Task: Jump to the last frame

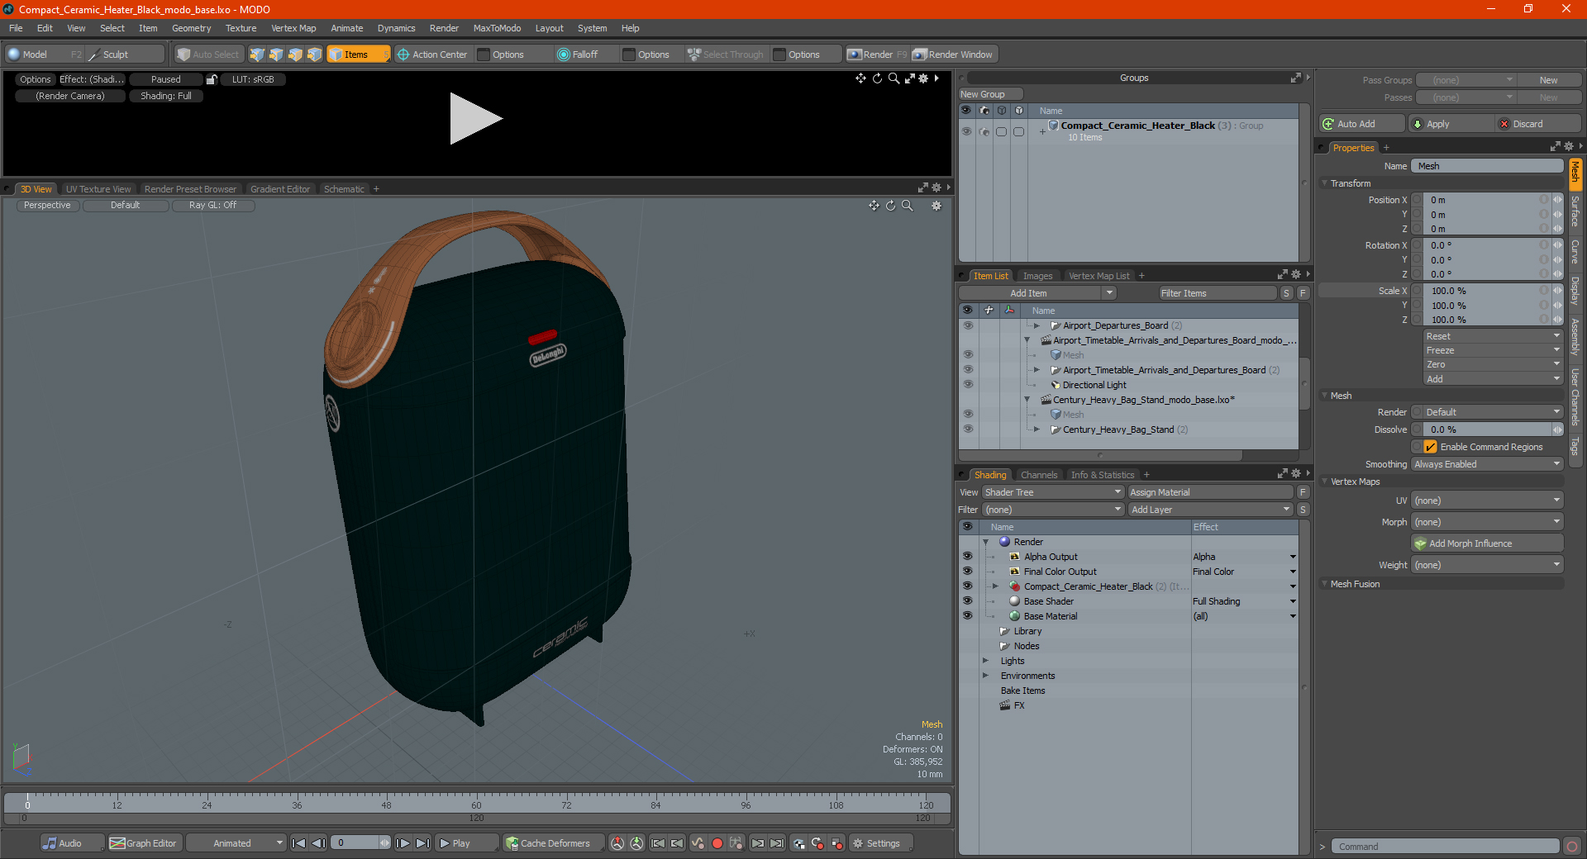Action: pyautogui.click(x=422, y=843)
